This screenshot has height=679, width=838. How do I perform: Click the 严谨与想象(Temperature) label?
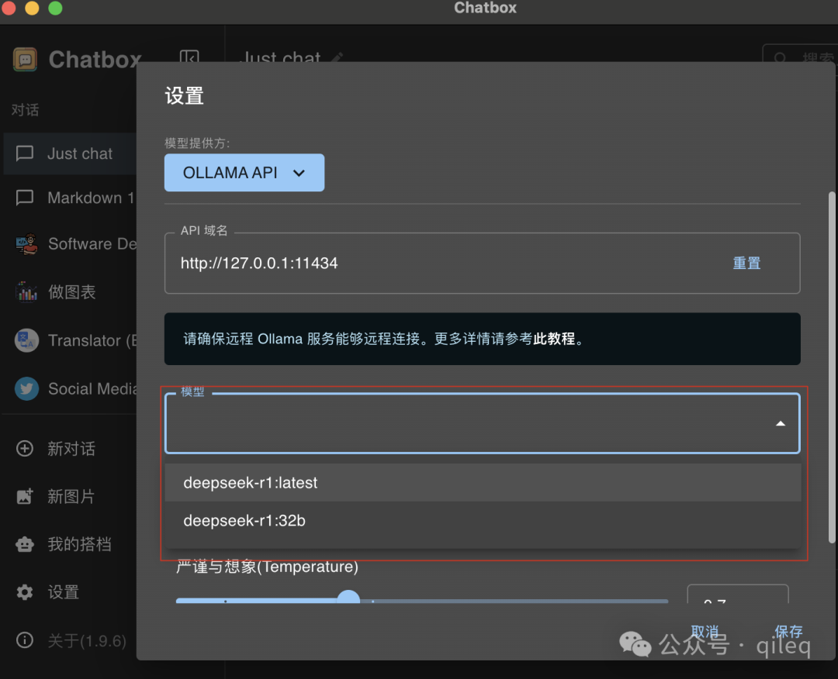pos(267,567)
